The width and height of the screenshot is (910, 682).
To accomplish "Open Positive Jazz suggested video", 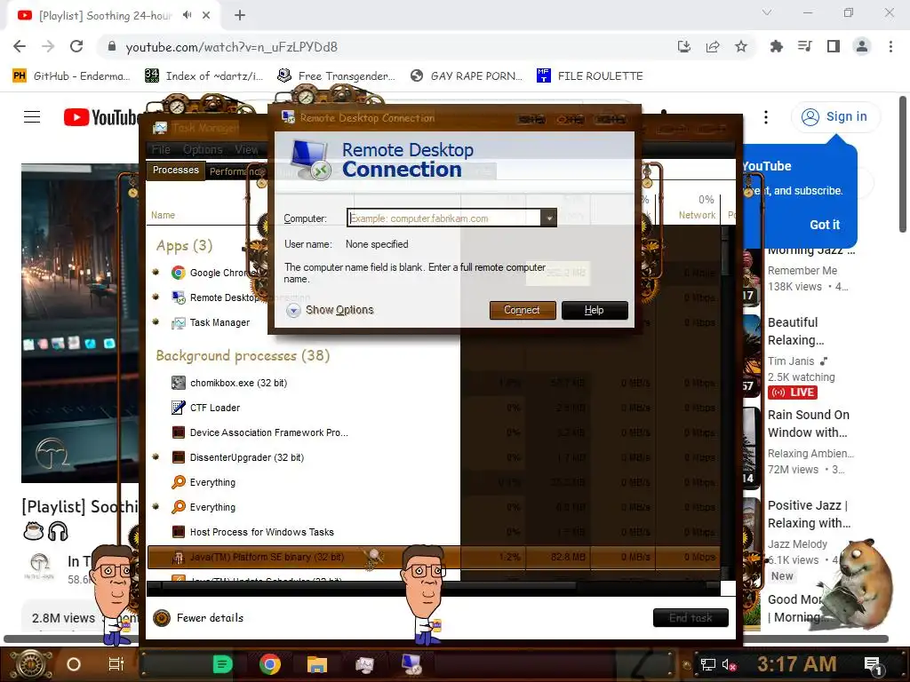I will [x=809, y=514].
